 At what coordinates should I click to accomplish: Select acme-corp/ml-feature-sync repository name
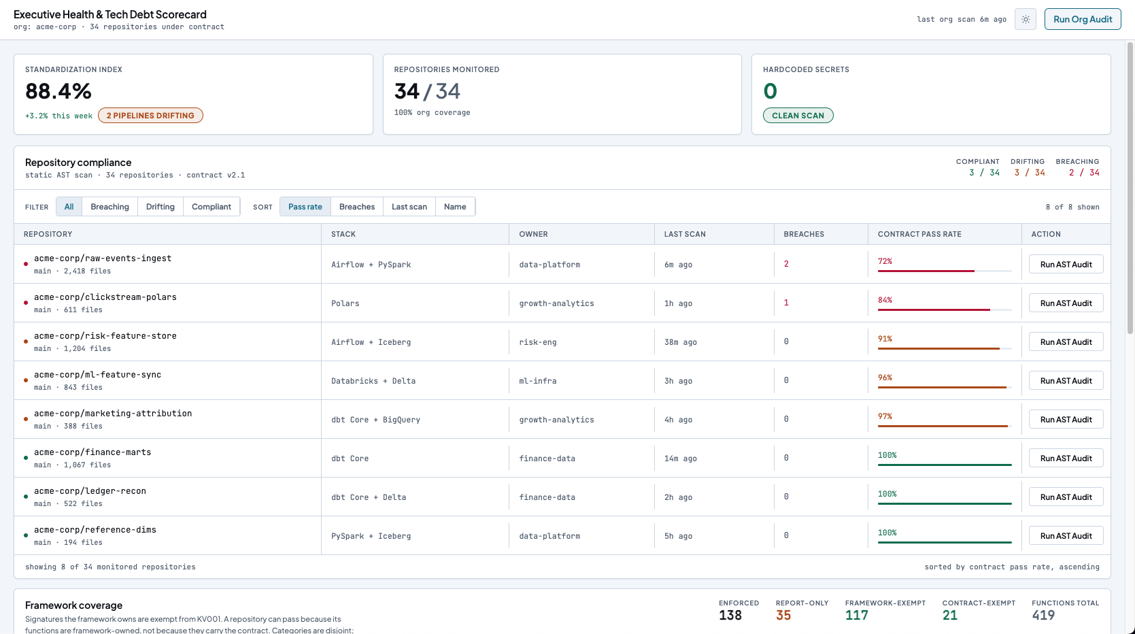[x=98, y=375]
